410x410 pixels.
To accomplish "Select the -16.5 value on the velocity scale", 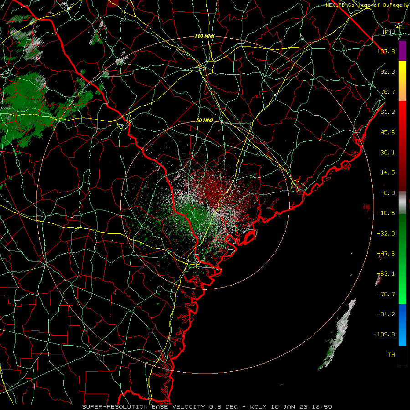I will click(386, 213).
